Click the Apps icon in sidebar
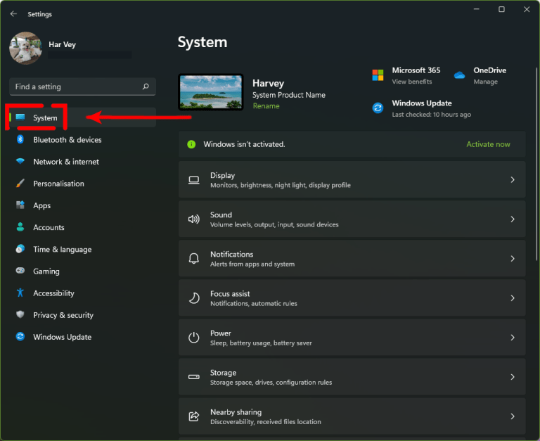This screenshot has width=540, height=441. (20, 205)
